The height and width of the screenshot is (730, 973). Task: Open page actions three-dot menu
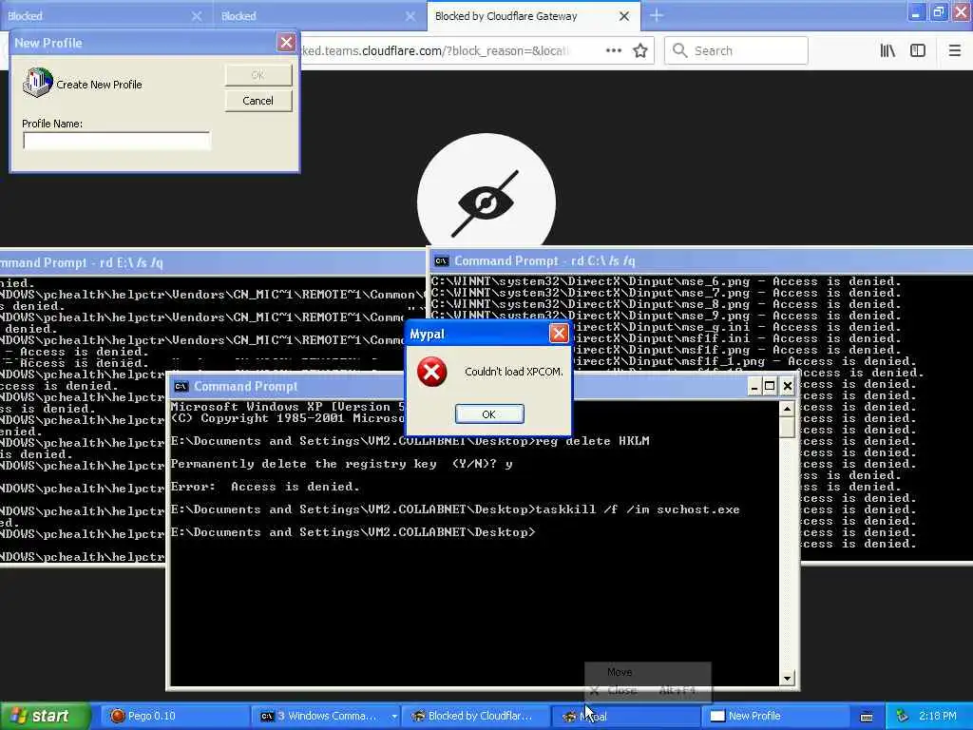coord(614,50)
